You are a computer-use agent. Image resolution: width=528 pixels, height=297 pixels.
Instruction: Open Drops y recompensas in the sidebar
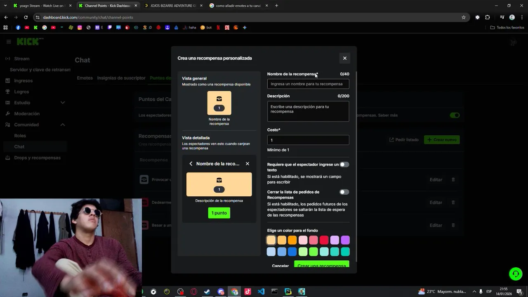click(x=37, y=158)
